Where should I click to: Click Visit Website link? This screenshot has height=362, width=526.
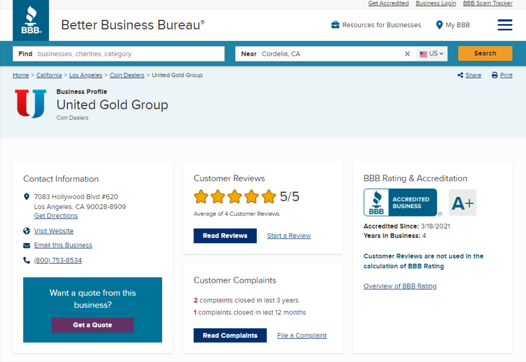(54, 231)
